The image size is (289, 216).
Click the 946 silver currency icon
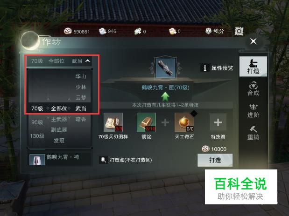102,31
